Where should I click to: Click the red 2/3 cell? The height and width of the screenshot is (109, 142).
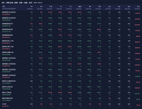pyautogui.click(x=32, y=35)
